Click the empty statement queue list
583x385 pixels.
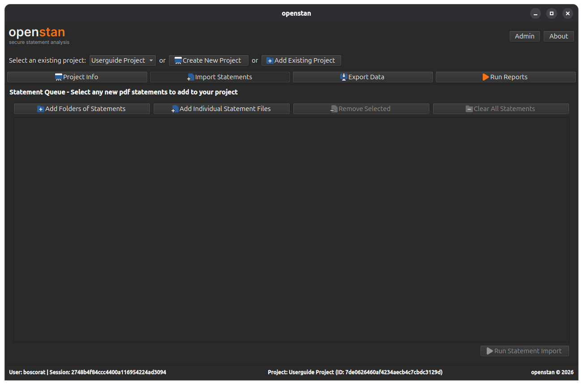(291, 230)
